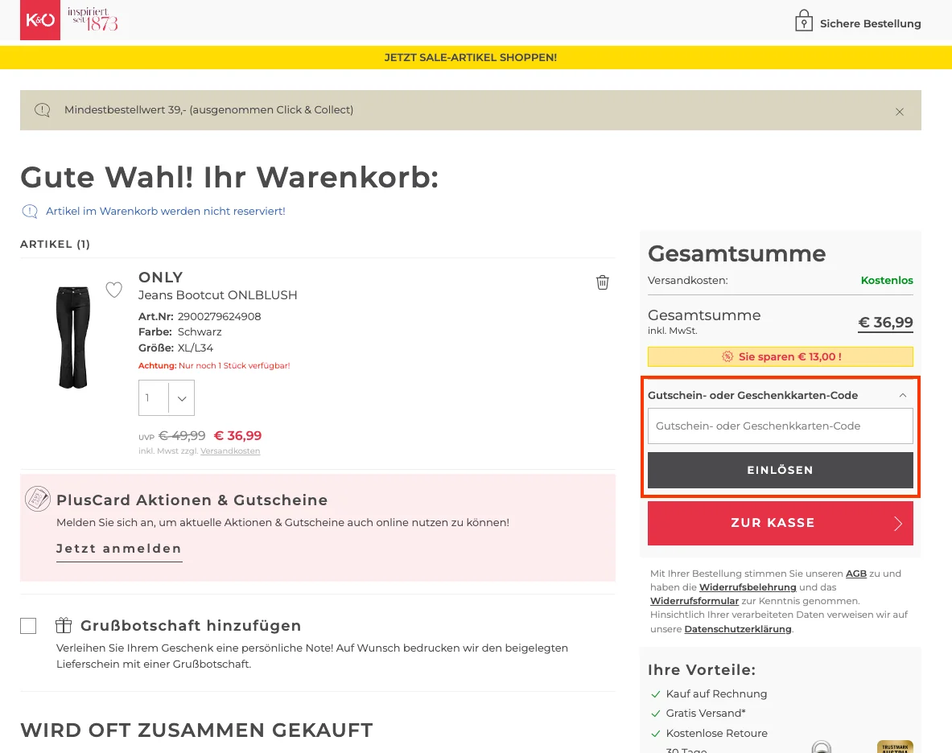Viewport: 952px width, 753px height.
Task: Open the quantity dropdown for the jeans
Action: 180,397
